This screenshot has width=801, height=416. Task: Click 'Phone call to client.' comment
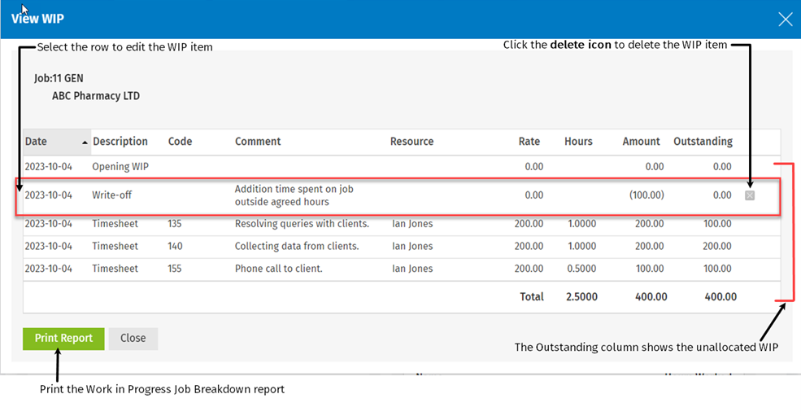pyautogui.click(x=278, y=269)
